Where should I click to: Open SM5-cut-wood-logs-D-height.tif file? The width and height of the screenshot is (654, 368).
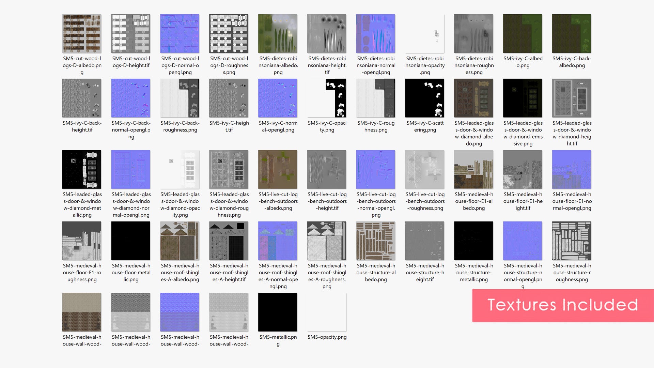coord(131,33)
